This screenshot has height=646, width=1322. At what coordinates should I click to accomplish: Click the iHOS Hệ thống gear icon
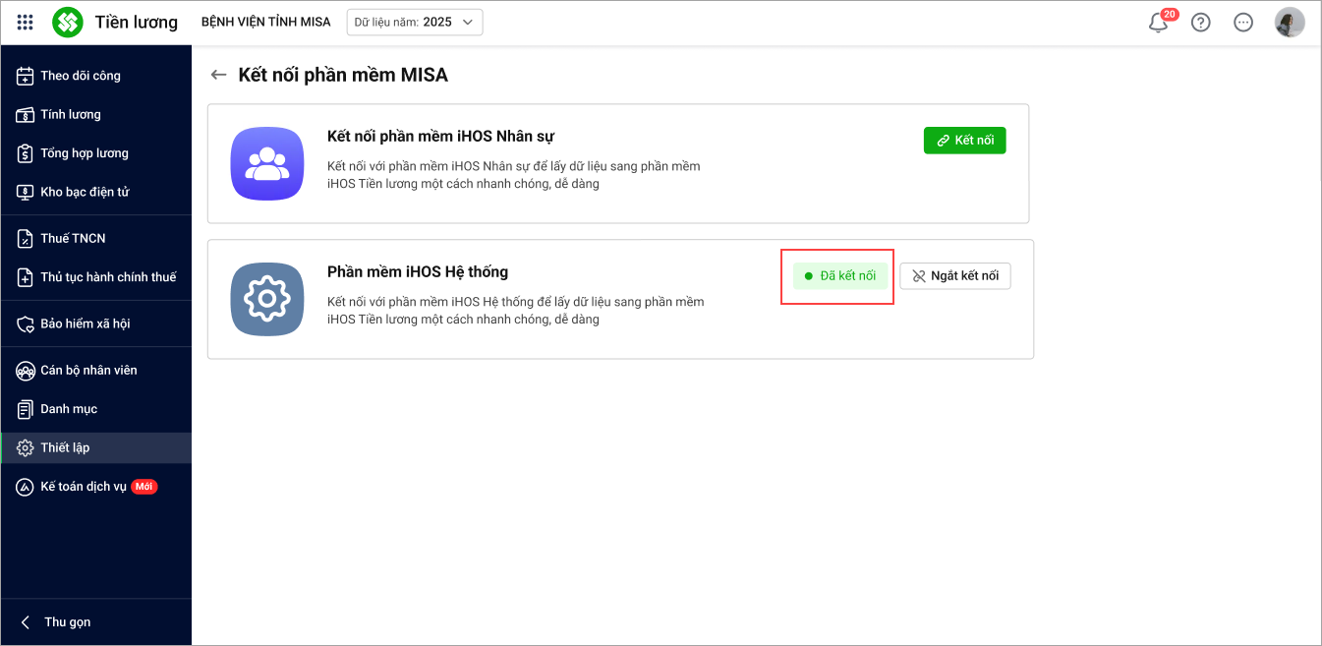[x=267, y=299]
